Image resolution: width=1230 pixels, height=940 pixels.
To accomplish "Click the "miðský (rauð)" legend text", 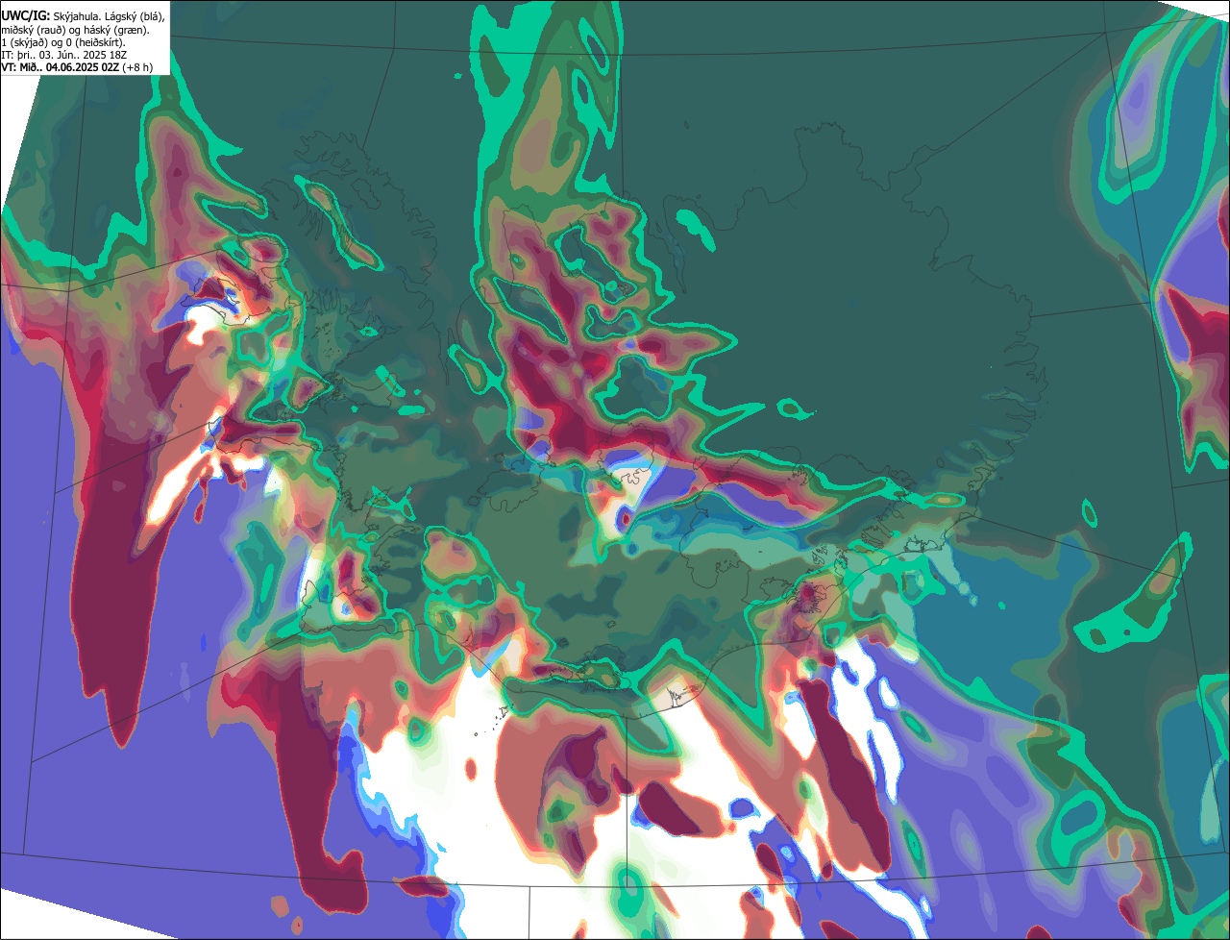I will point(34,31).
